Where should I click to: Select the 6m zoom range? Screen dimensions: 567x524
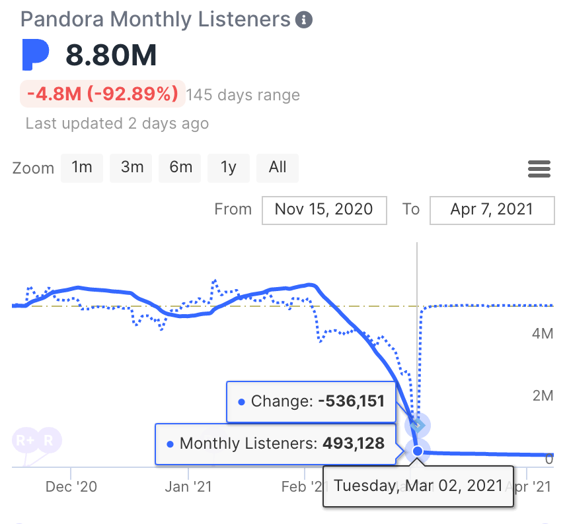(180, 168)
